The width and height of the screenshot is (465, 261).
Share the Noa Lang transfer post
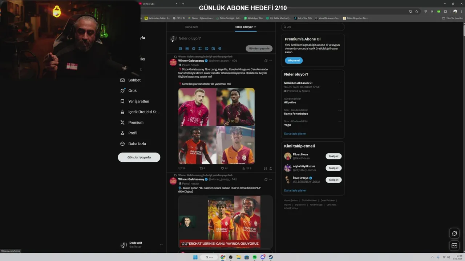(x=271, y=168)
